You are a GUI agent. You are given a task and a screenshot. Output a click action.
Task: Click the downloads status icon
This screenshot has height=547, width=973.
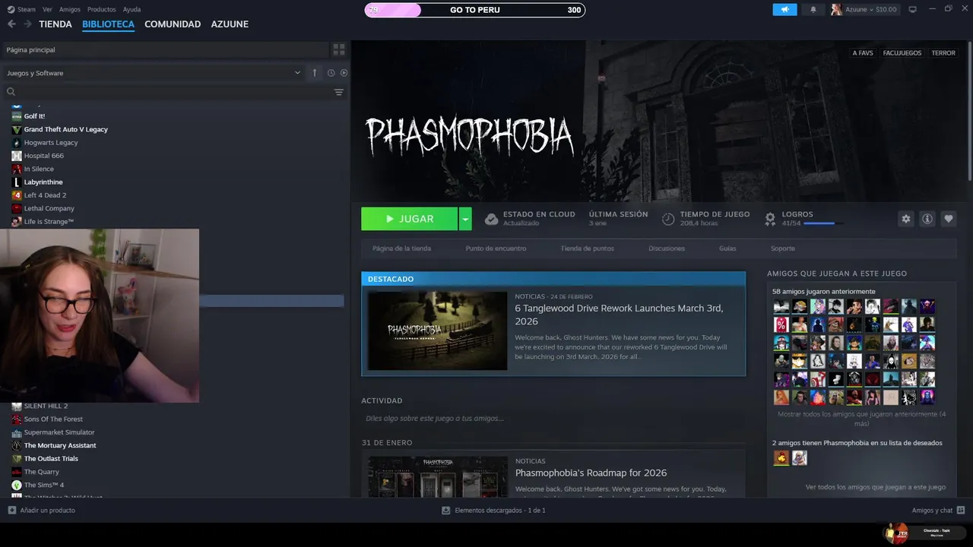(x=445, y=511)
